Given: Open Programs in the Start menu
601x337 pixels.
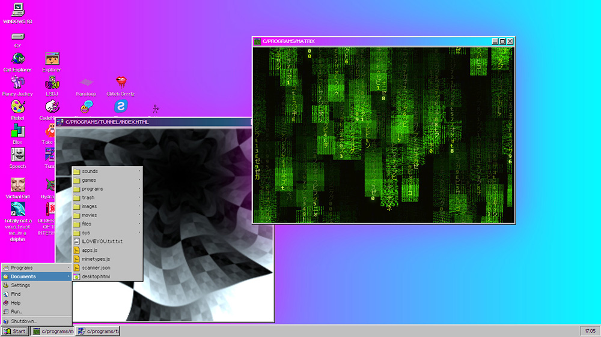Looking at the screenshot, I should [37, 268].
